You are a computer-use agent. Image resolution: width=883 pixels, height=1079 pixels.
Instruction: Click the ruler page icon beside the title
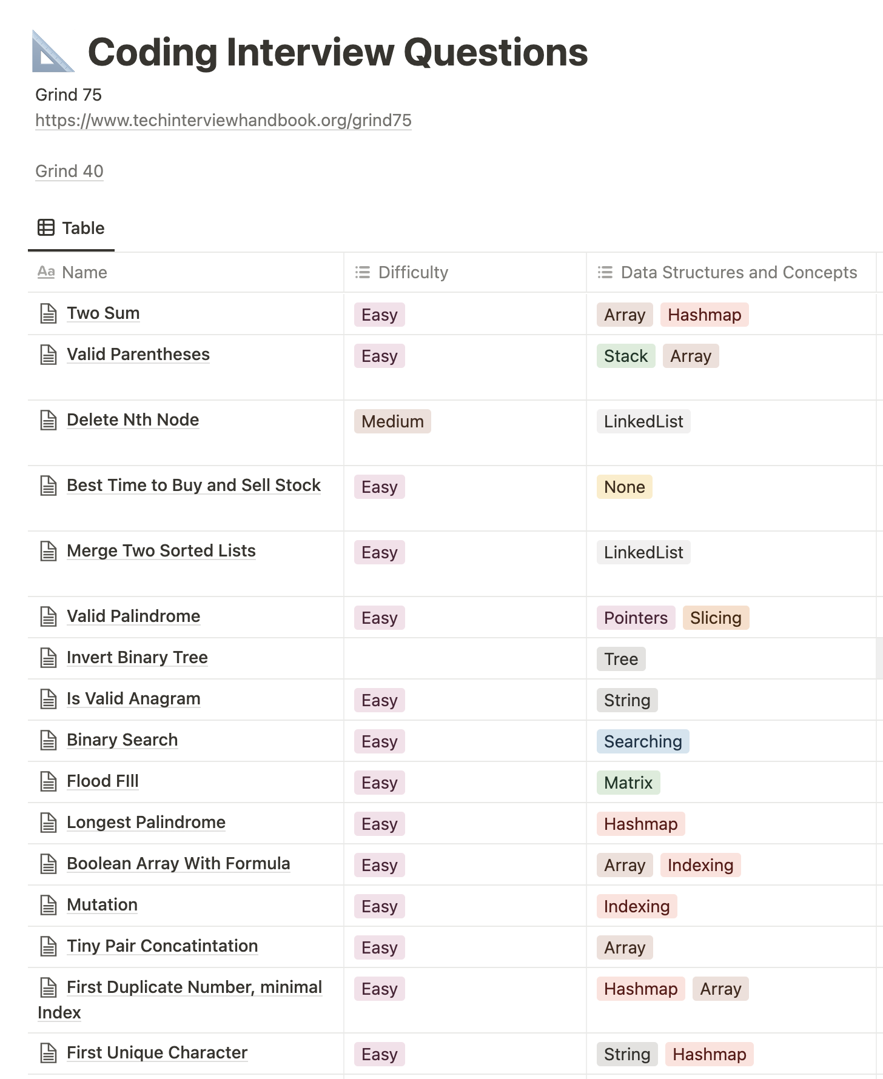(x=53, y=52)
